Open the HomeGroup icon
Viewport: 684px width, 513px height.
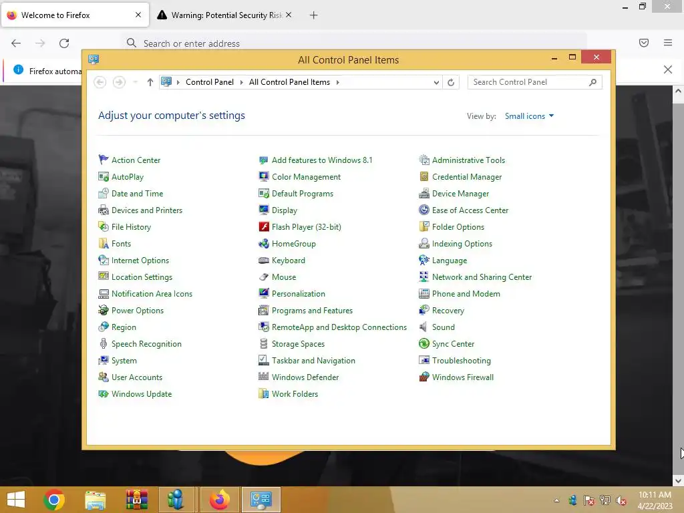pyautogui.click(x=264, y=243)
